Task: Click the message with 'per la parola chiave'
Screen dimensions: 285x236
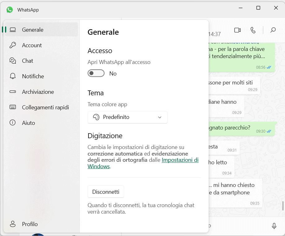Action: (242, 57)
